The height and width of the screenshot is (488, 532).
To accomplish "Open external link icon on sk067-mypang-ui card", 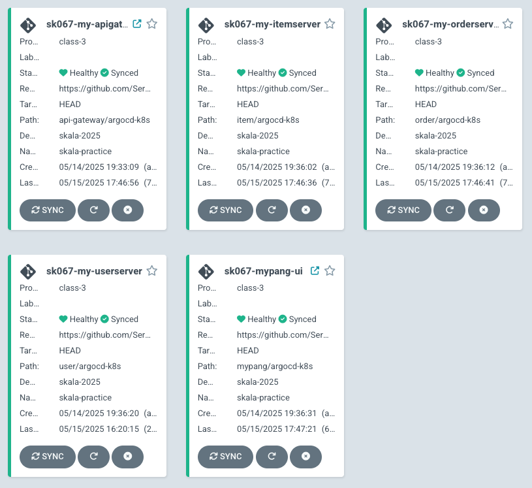I will [x=315, y=270].
